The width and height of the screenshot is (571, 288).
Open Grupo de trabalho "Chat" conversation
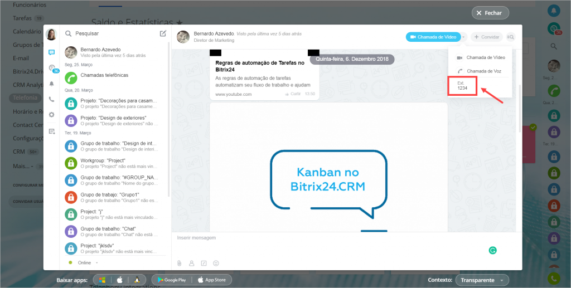[x=115, y=231]
